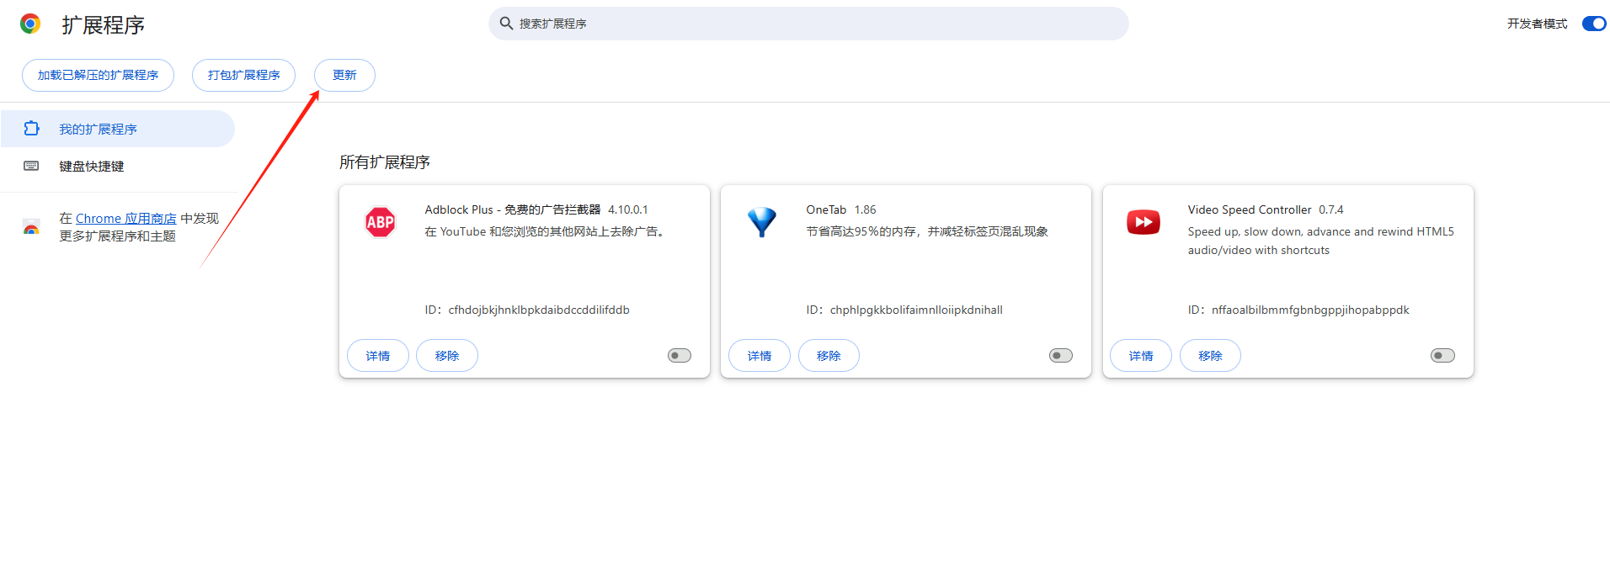Click 移除 for Adblock Plus
The height and width of the screenshot is (583, 1610).
pyautogui.click(x=447, y=356)
